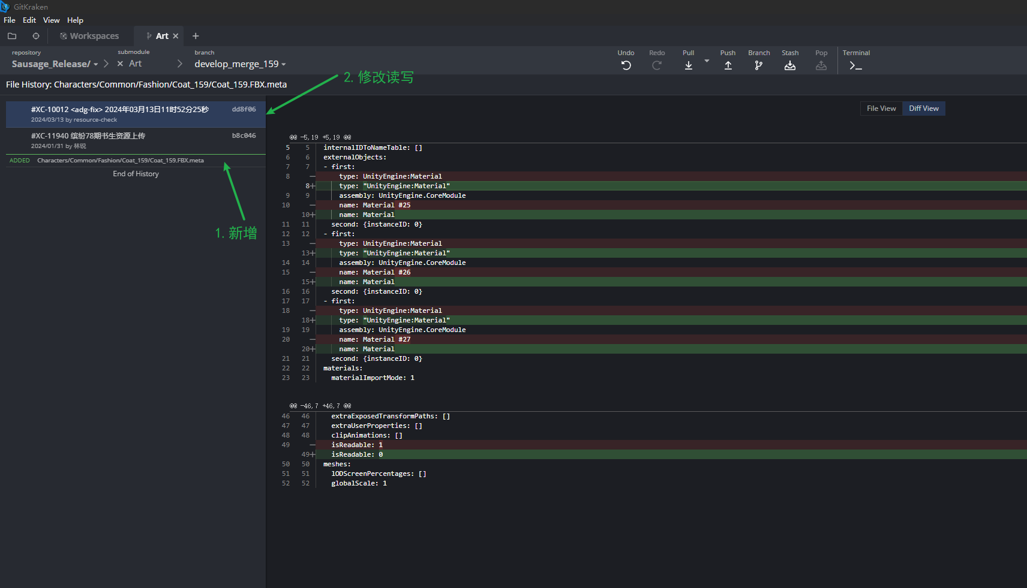Select the Branch creation icon
This screenshot has height=588, width=1027.
[758, 65]
